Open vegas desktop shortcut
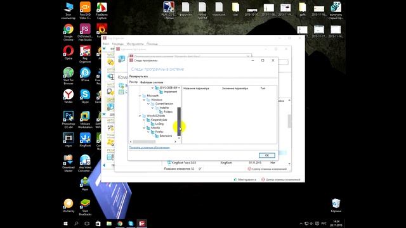406x228 pixels. point(69,140)
